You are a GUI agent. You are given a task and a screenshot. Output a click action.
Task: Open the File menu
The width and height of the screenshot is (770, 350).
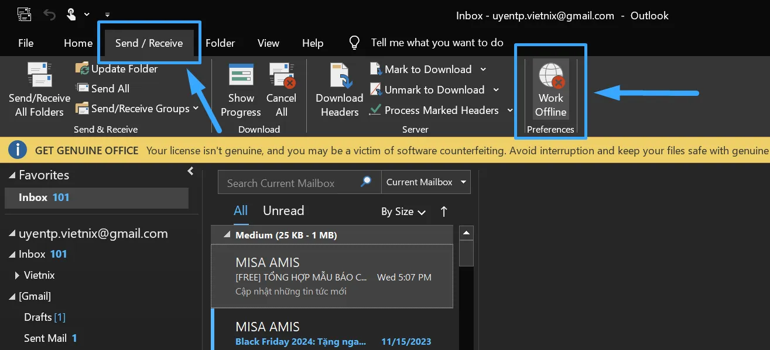pyautogui.click(x=26, y=43)
